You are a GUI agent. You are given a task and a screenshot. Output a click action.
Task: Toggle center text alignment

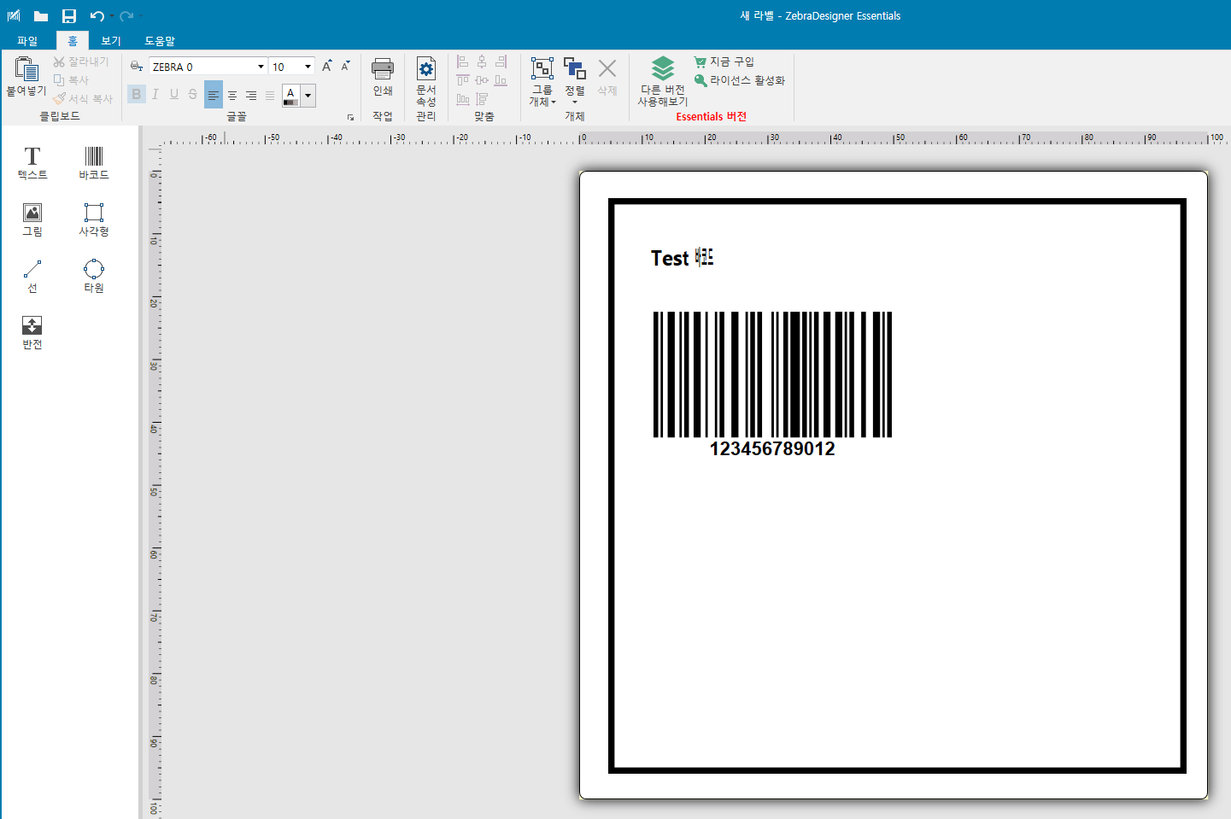pyautogui.click(x=232, y=96)
